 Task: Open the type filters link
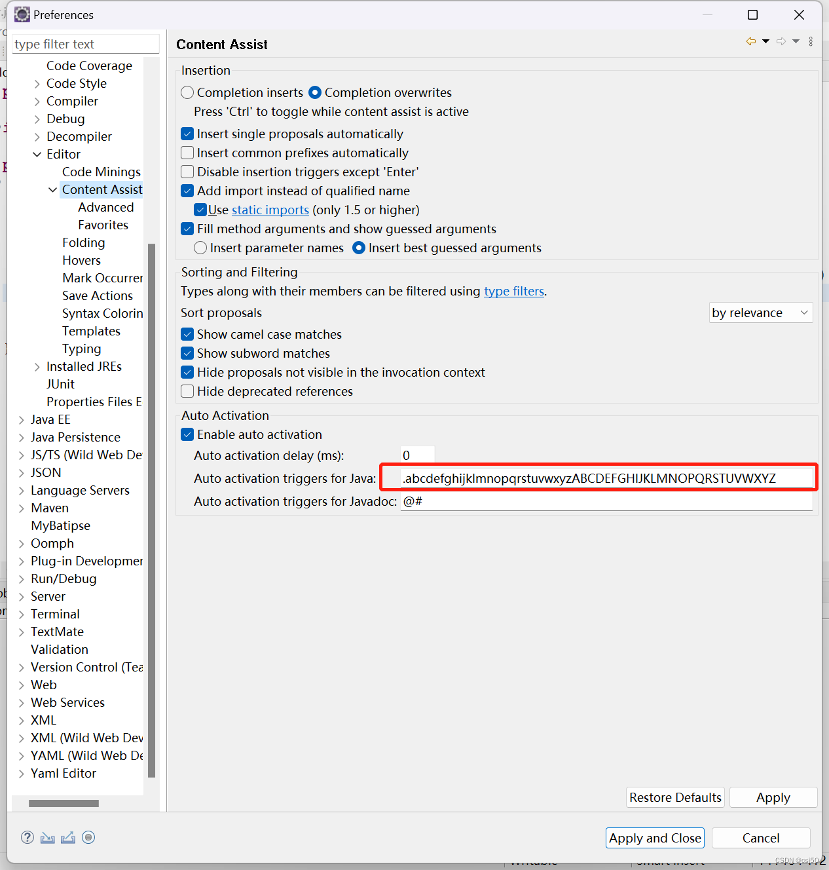pos(514,291)
